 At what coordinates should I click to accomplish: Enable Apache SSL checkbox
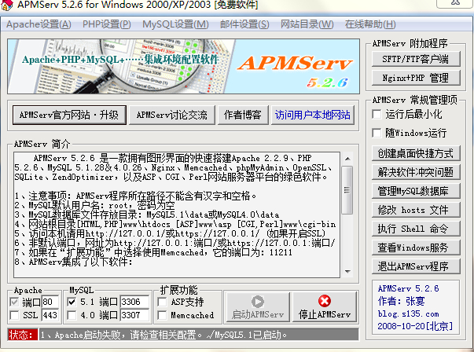click(x=14, y=315)
